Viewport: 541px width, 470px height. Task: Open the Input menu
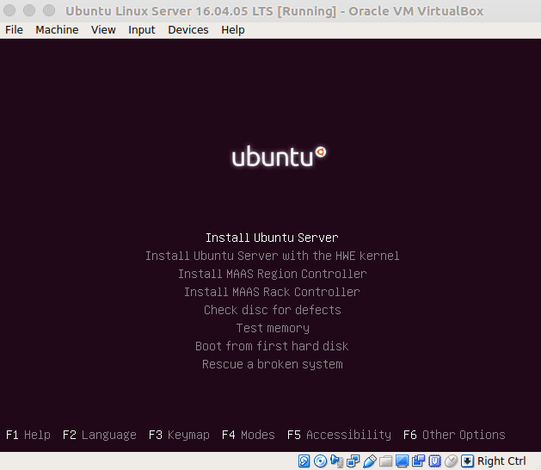tap(142, 30)
